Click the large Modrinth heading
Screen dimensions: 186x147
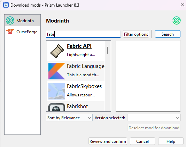pyautogui.click(x=57, y=21)
